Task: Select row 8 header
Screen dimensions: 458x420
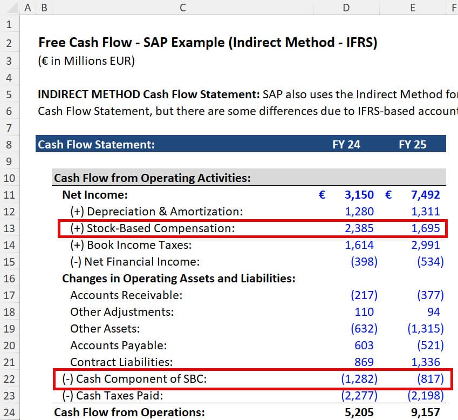Action: (x=10, y=144)
